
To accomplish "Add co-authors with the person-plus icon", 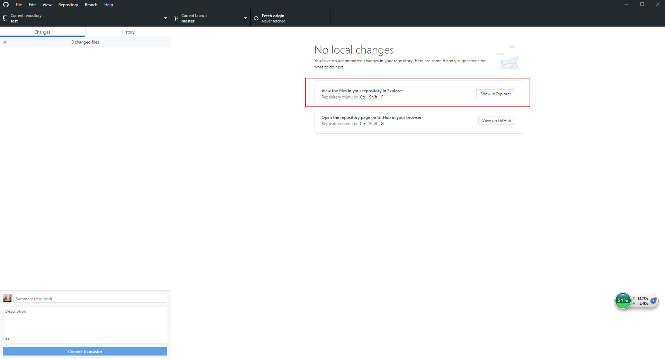I will (x=7, y=339).
